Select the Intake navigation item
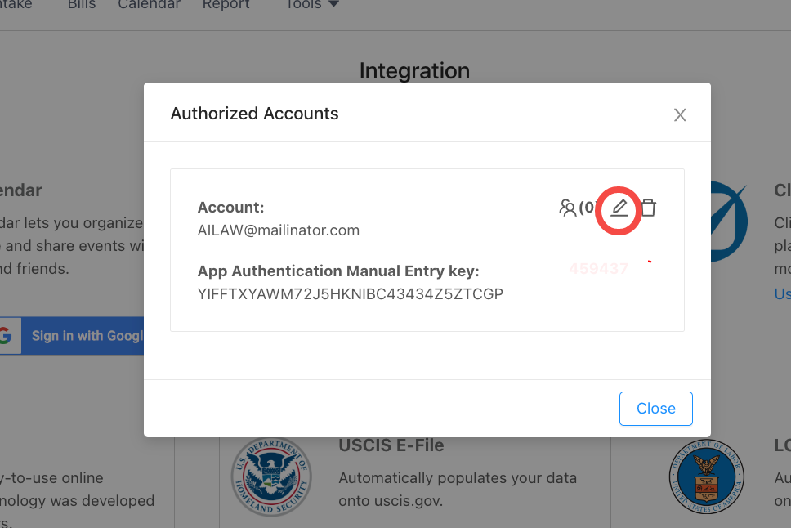 (x=16, y=5)
